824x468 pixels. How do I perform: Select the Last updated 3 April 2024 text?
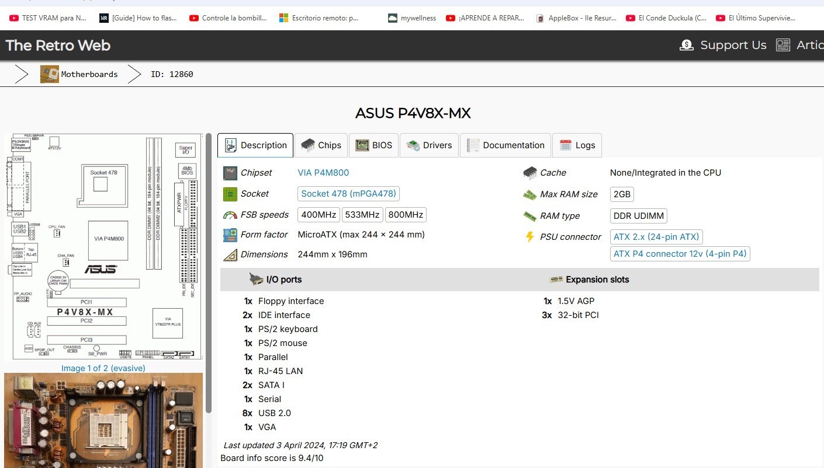pos(300,445)
